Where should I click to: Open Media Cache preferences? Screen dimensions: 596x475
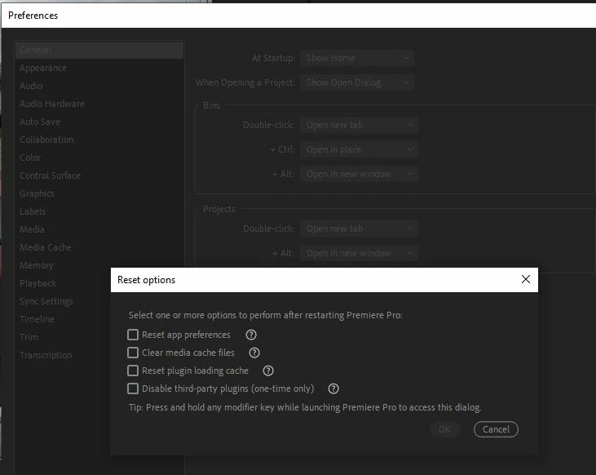(99, 247)
